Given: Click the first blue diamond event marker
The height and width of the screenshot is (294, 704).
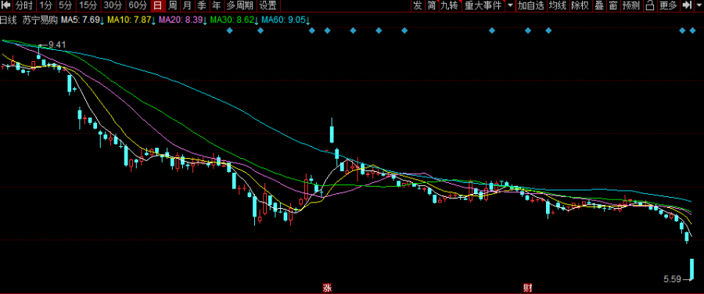Looking at the screenshot, I should click(x=230, y=30).
